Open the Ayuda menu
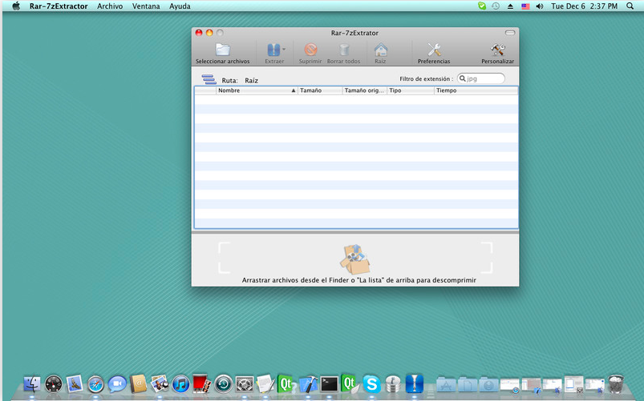 (x=180, y=6)
